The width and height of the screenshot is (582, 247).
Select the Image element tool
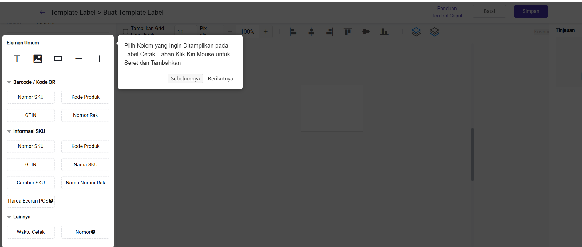click(38, 59)
